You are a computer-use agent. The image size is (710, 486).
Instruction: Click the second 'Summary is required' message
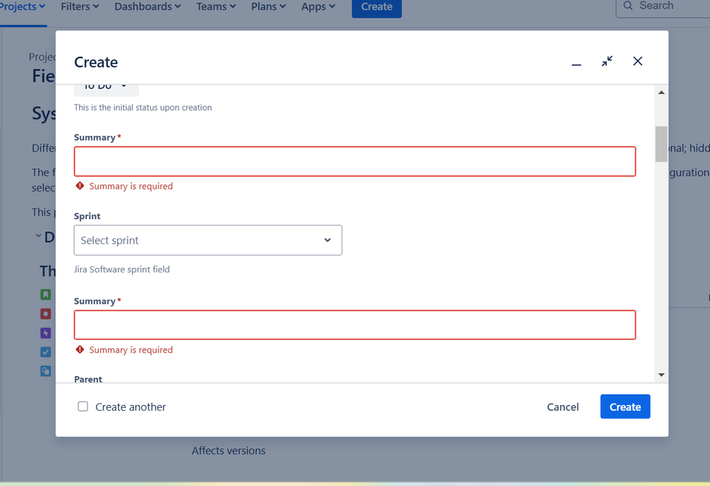coord(131,350)
